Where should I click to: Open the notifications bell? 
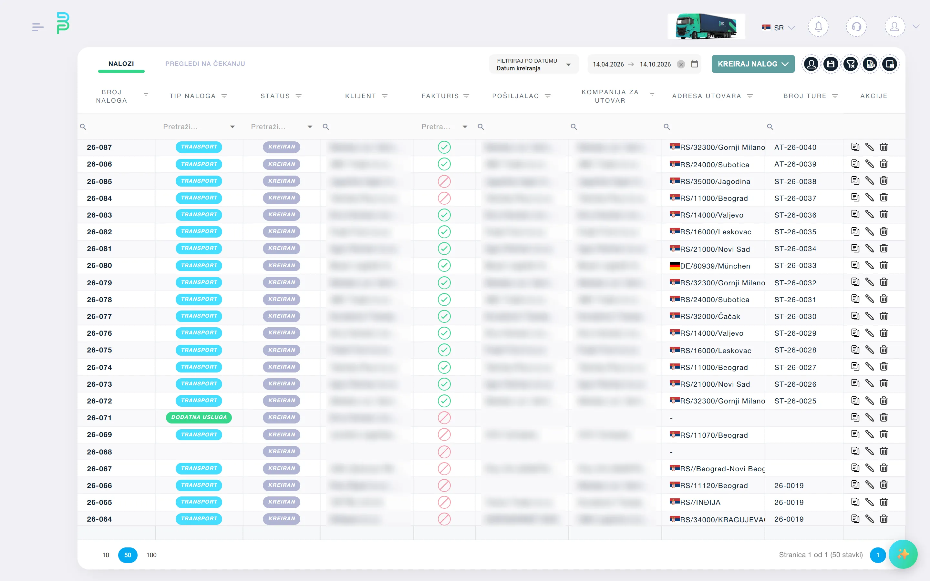click(x=818, y=26)
